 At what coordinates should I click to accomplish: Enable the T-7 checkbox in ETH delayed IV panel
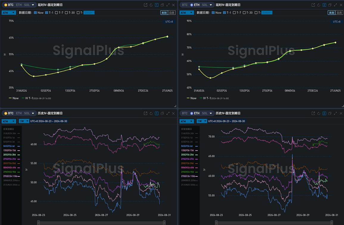tap(235, 13)
